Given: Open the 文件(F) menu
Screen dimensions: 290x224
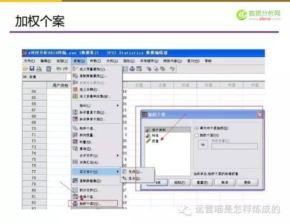Looking at the screenshot, I should click(29, 61).
